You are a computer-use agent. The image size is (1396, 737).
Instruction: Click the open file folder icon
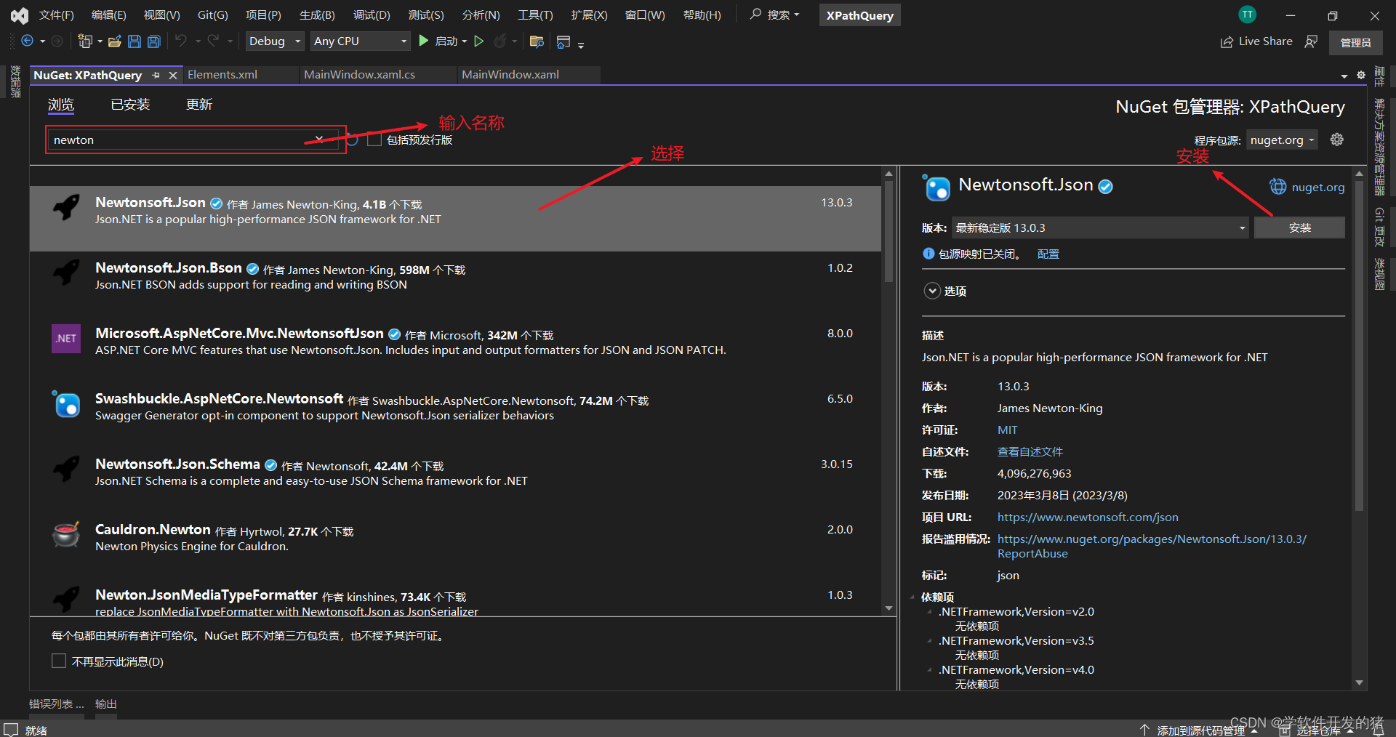(x=114, y=41)
